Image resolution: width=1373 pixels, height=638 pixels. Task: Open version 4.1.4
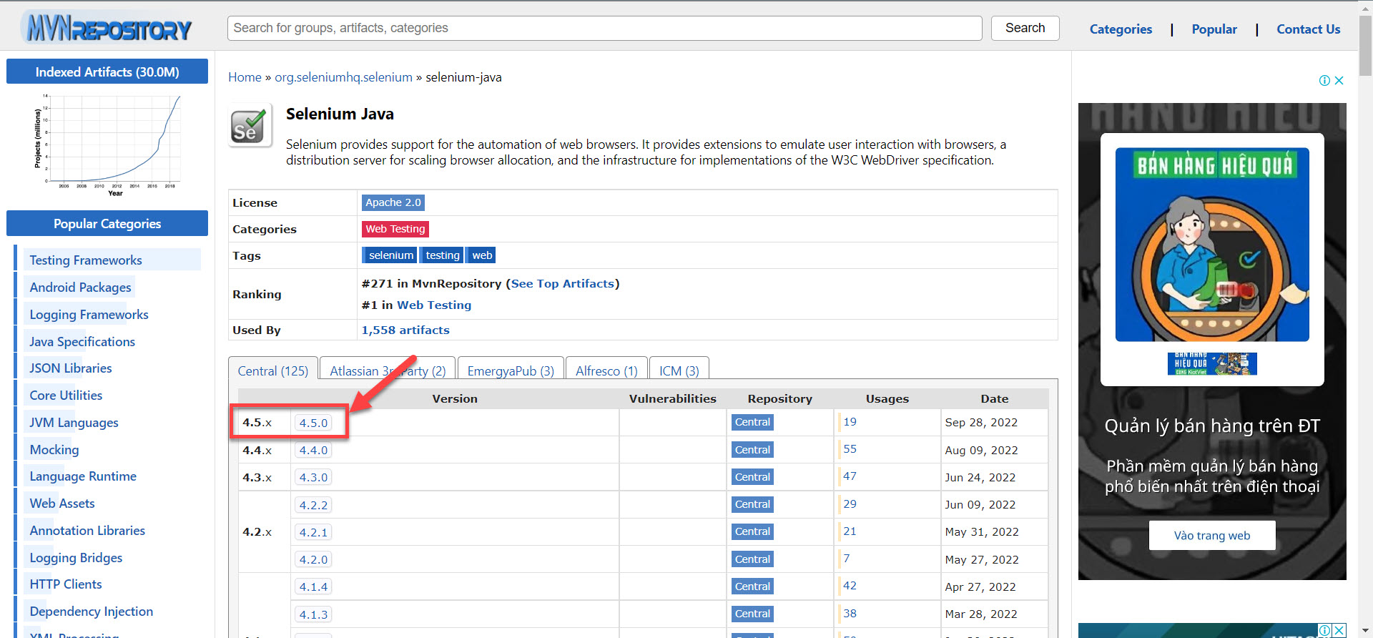(313, 587)
